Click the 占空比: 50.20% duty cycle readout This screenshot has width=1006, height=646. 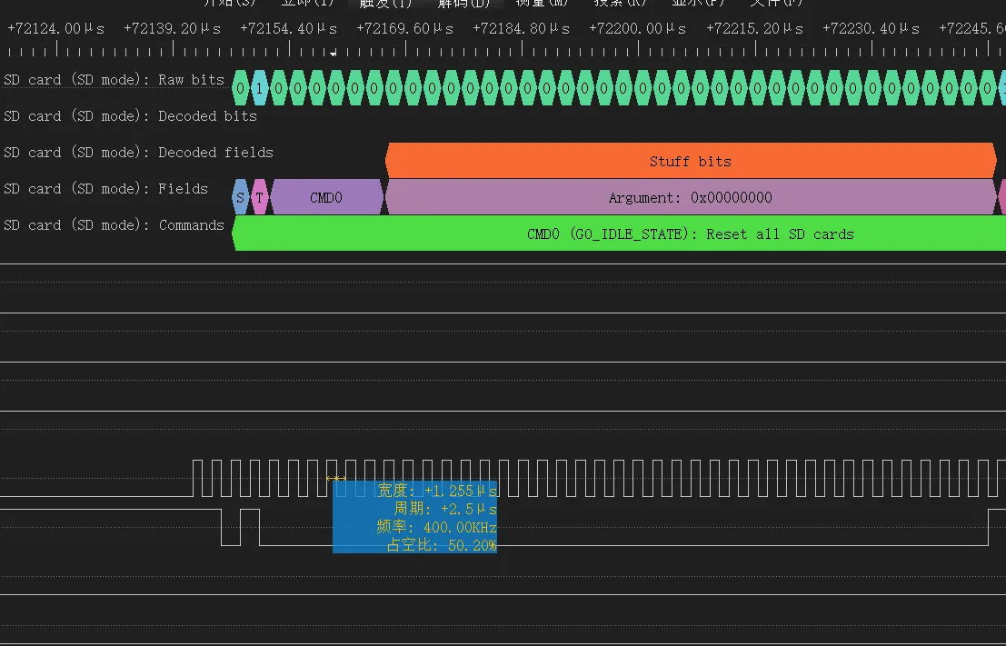(441, 545)
